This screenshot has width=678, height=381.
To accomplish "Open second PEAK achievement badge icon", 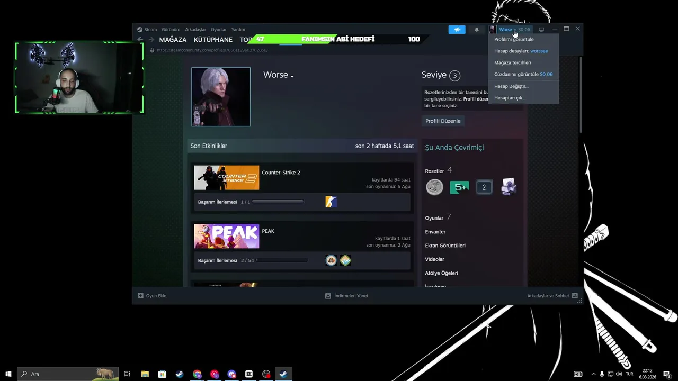I will 345,260.
